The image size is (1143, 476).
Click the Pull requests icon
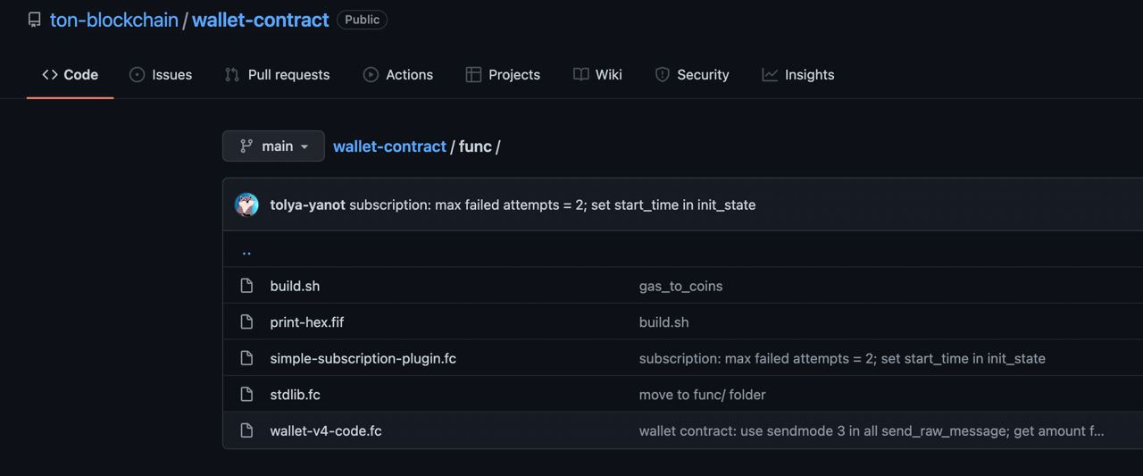pos(232,75)
